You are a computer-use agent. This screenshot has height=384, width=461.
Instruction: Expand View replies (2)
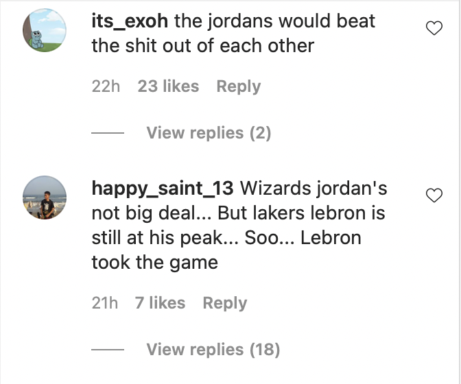209,133
